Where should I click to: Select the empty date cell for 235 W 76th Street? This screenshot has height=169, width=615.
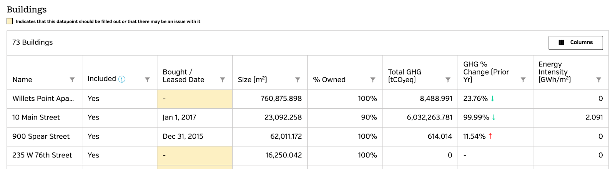[194, 155]
